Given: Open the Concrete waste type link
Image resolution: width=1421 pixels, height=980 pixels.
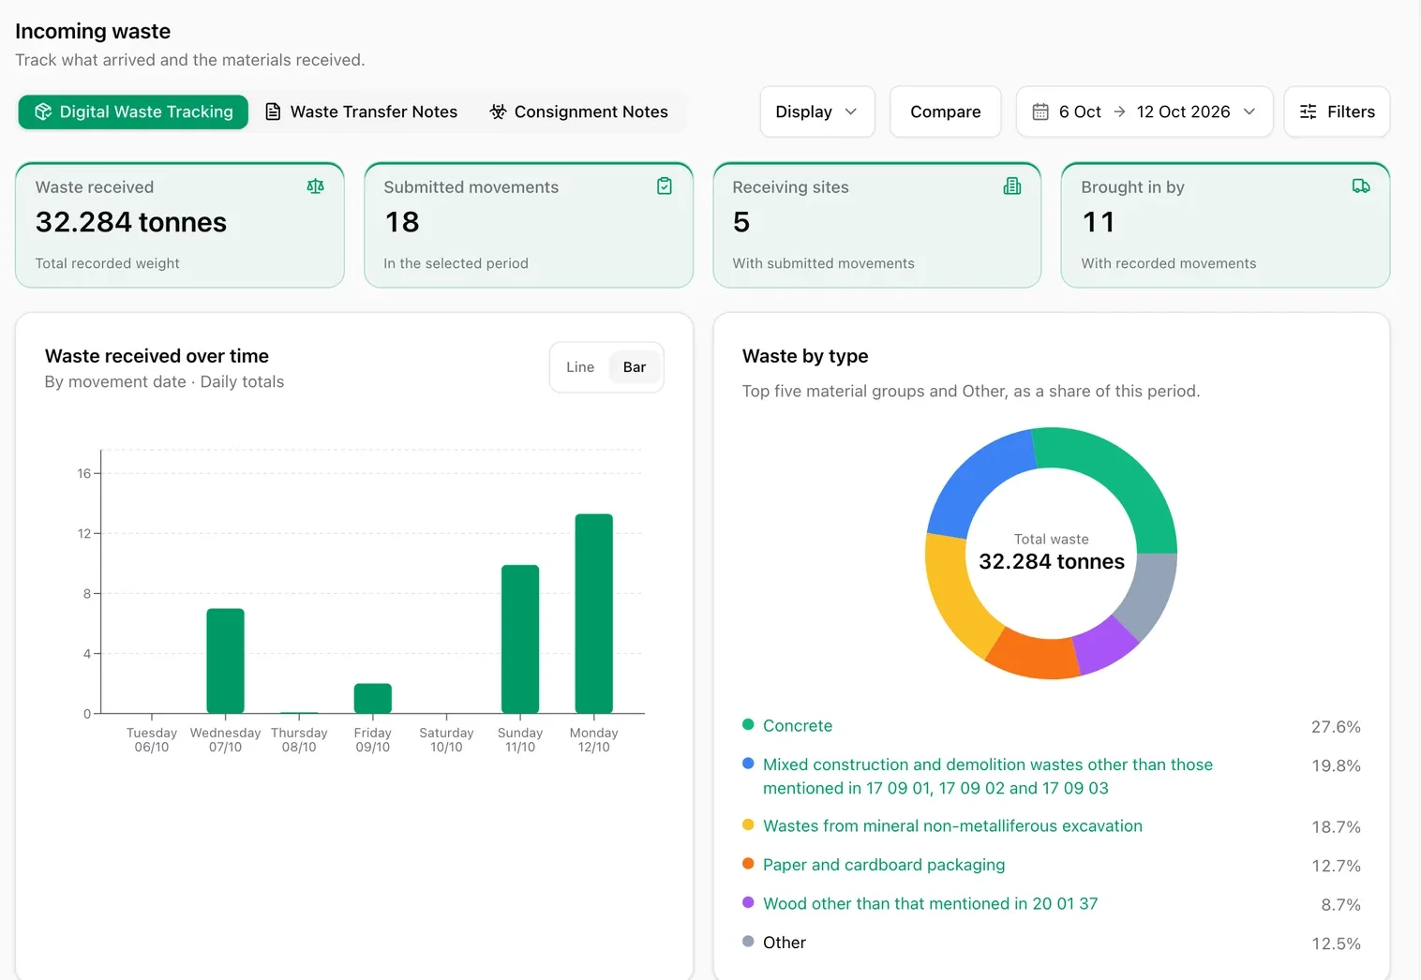Looking at the screenshot, I should [798, 726].
